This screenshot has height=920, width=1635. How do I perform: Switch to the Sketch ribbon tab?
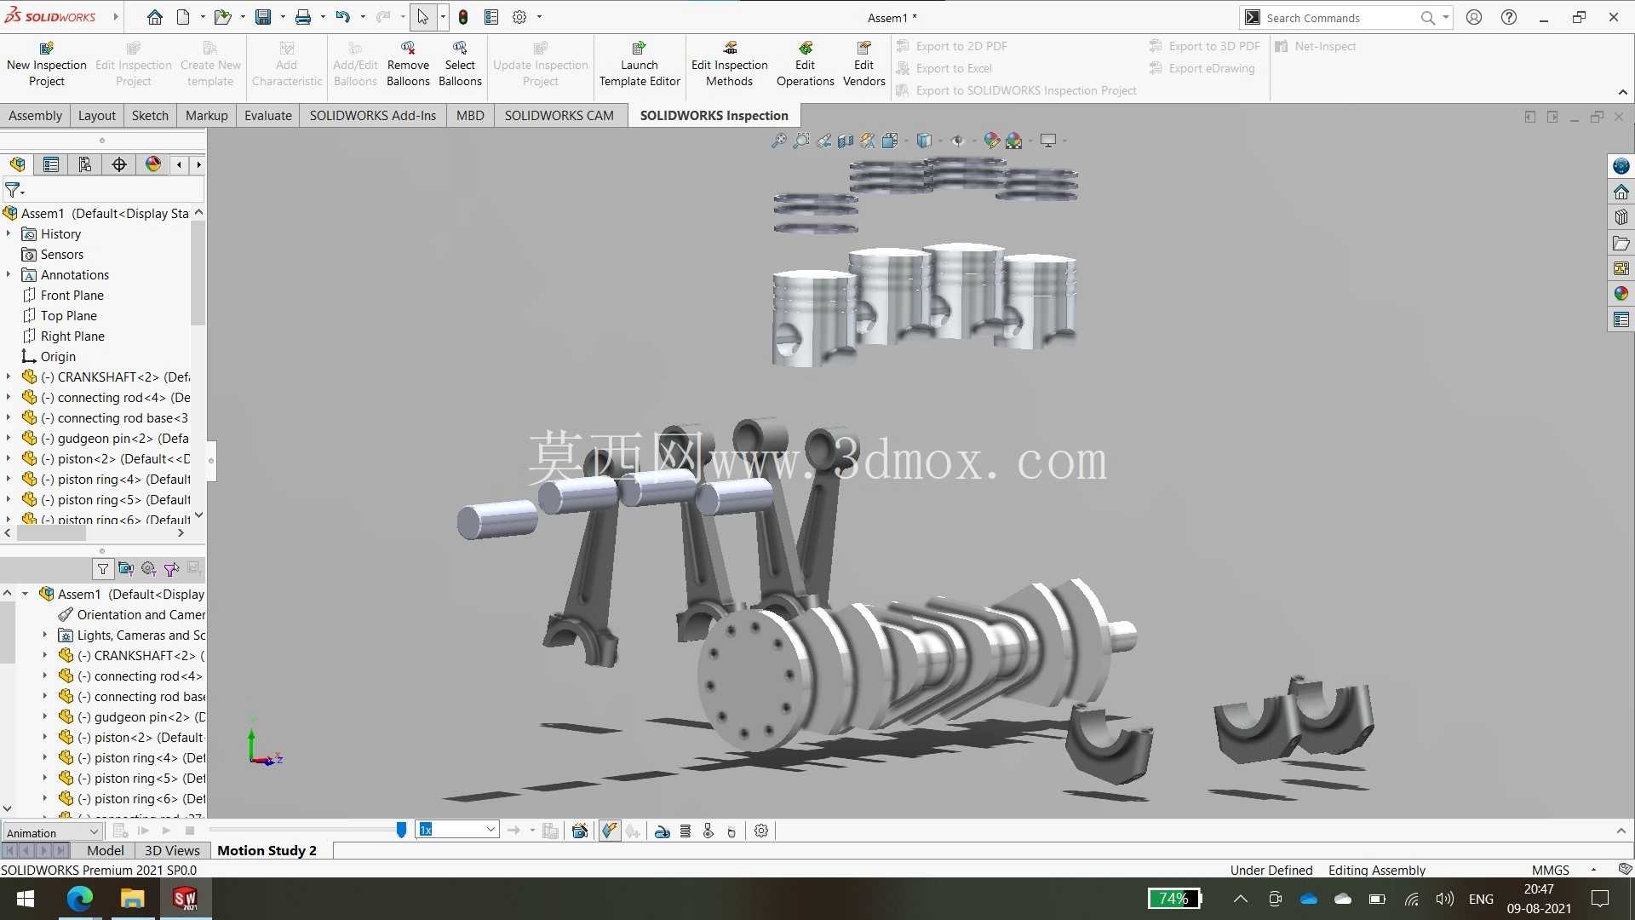[150, 115]
